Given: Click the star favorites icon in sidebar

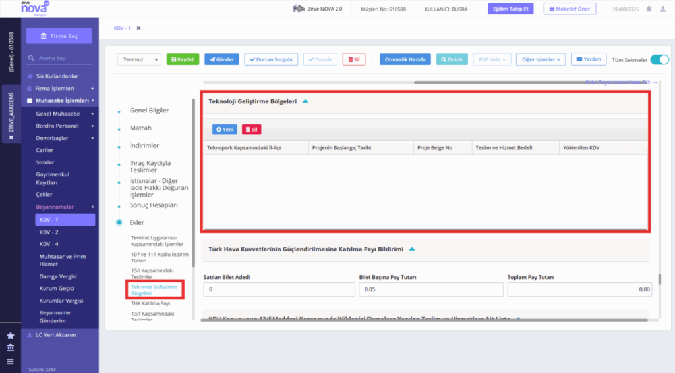Looking at the screenshot, I should [11, 336].
